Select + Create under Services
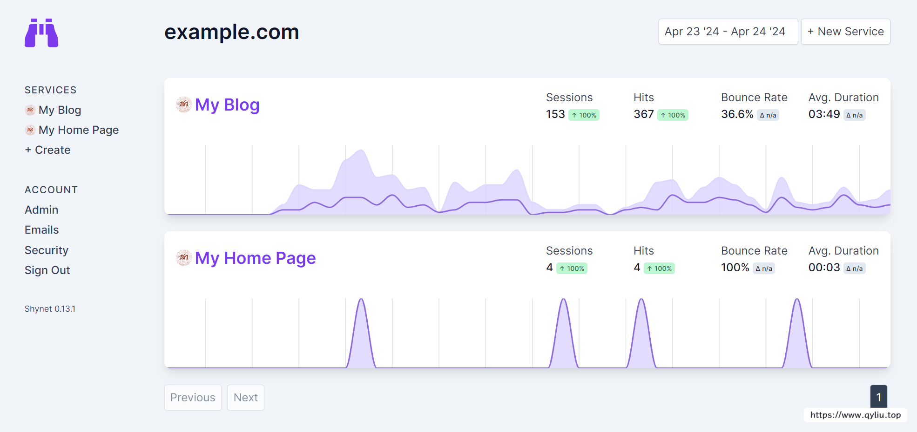 pyautogui.click(x=48, y=150)
